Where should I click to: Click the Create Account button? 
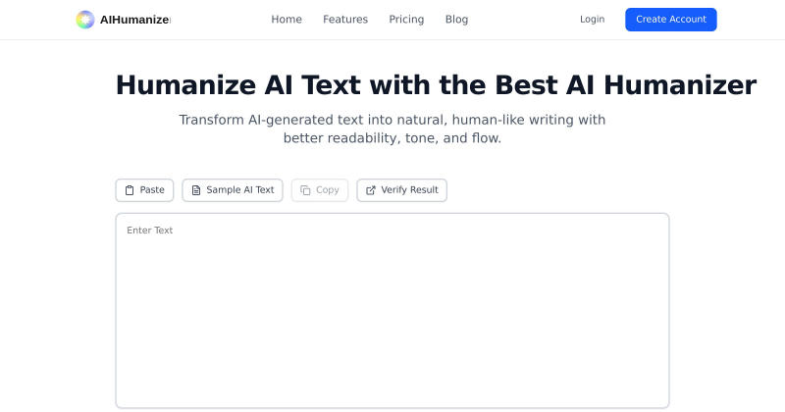tap(671, 20)
